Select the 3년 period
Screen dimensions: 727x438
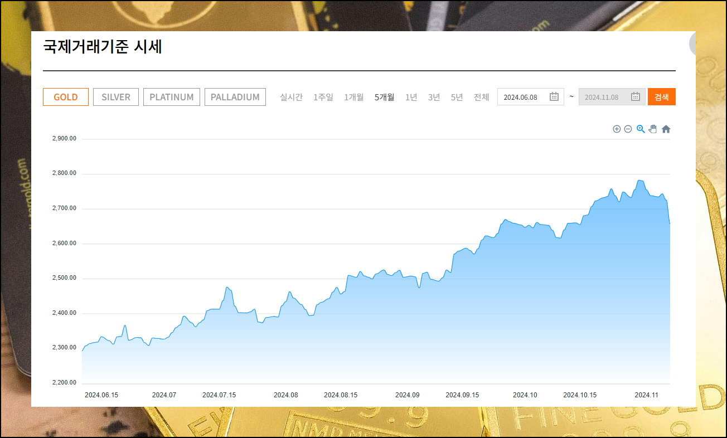434,97
